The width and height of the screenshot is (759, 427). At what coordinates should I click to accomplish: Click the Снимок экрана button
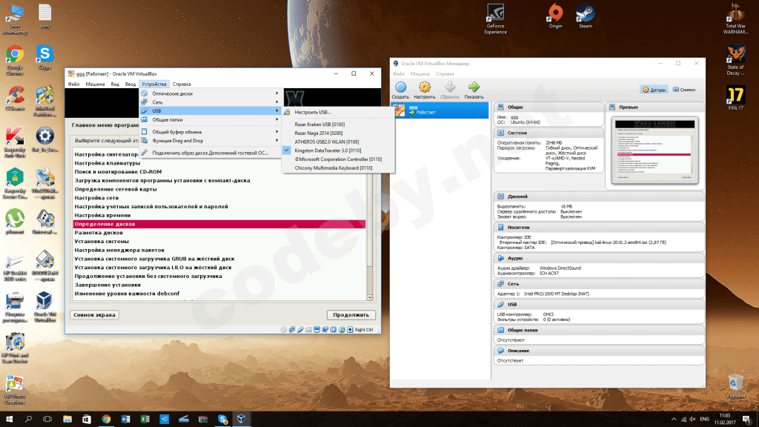94,315
